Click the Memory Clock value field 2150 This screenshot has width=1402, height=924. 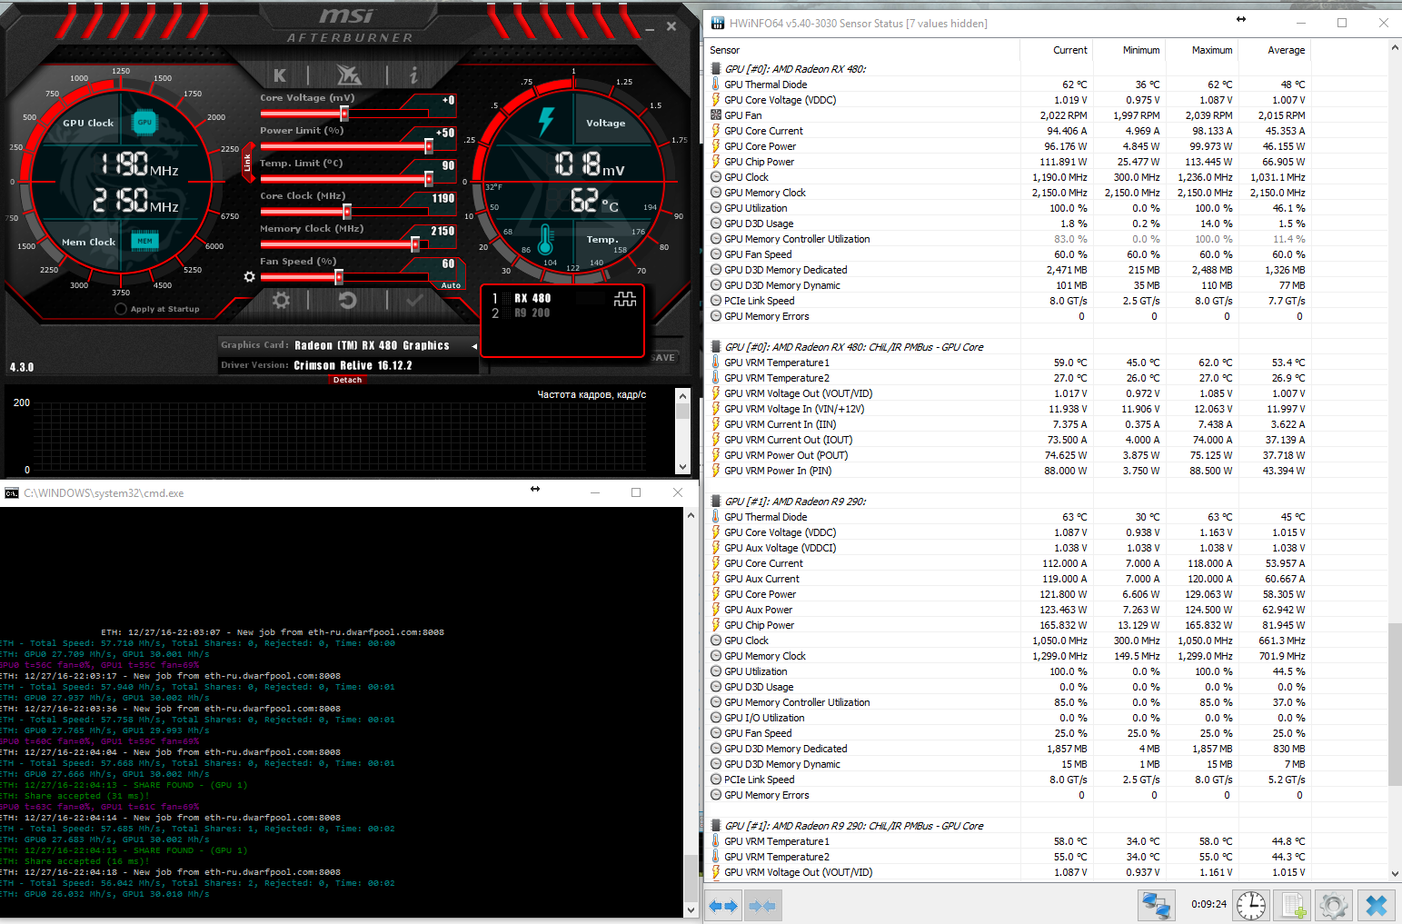pos(442,231)
